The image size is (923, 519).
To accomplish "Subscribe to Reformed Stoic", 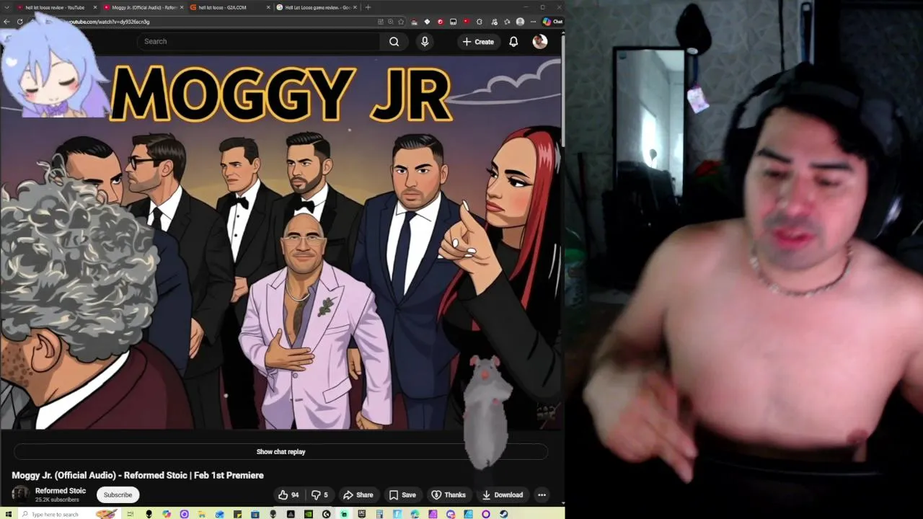I will pyautogui.click(x=118, y=494).
